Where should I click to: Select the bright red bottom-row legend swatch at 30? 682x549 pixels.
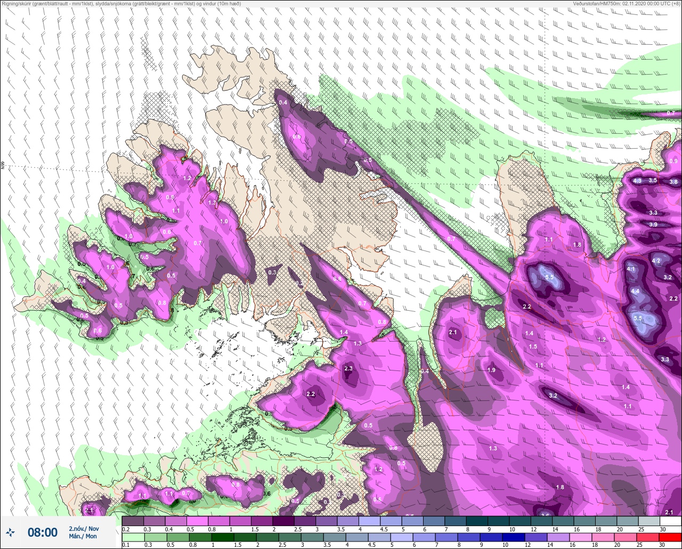coord(670,537)
